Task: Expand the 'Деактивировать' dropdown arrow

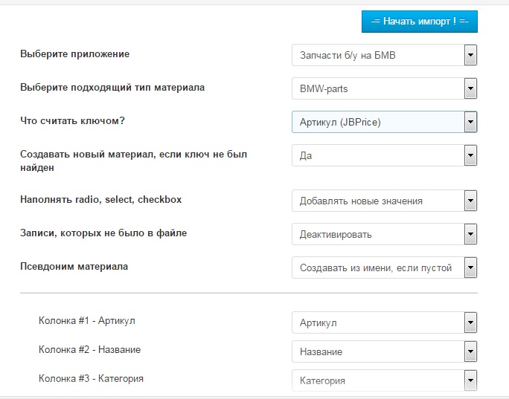Action: [x=470, y=234]
